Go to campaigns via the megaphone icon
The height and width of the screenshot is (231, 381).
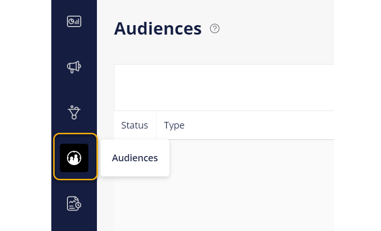[74, 67]
